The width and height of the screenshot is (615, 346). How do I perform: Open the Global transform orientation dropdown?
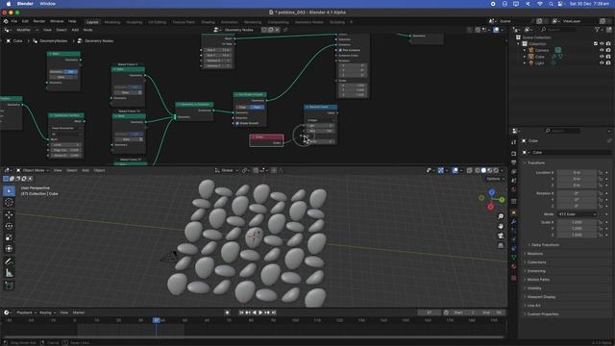(x=227, y=171)
